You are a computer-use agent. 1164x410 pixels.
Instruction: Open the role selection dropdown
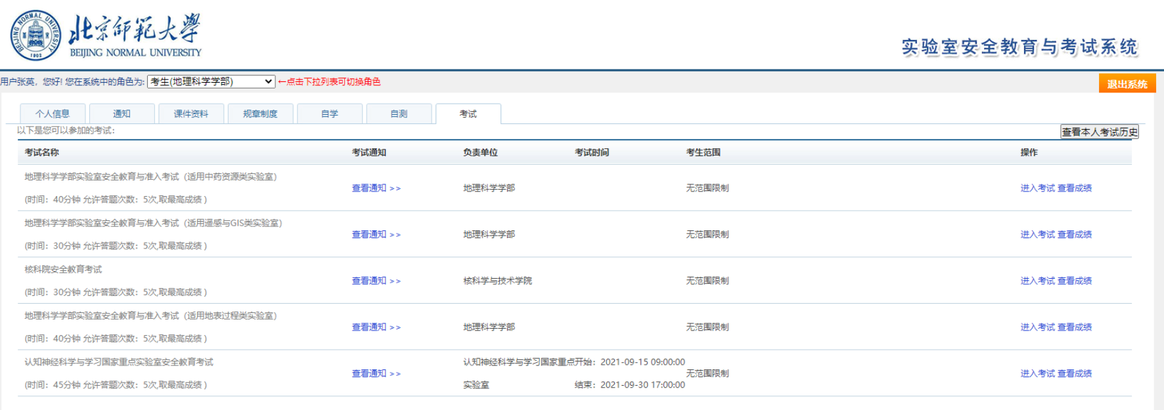pyautogui.click(x=211, y=82)
